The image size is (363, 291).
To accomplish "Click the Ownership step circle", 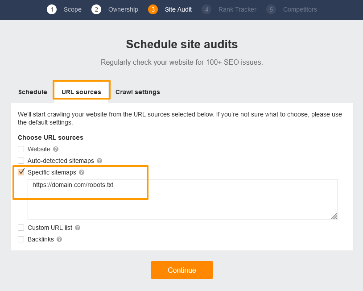I will pos(96,9).
